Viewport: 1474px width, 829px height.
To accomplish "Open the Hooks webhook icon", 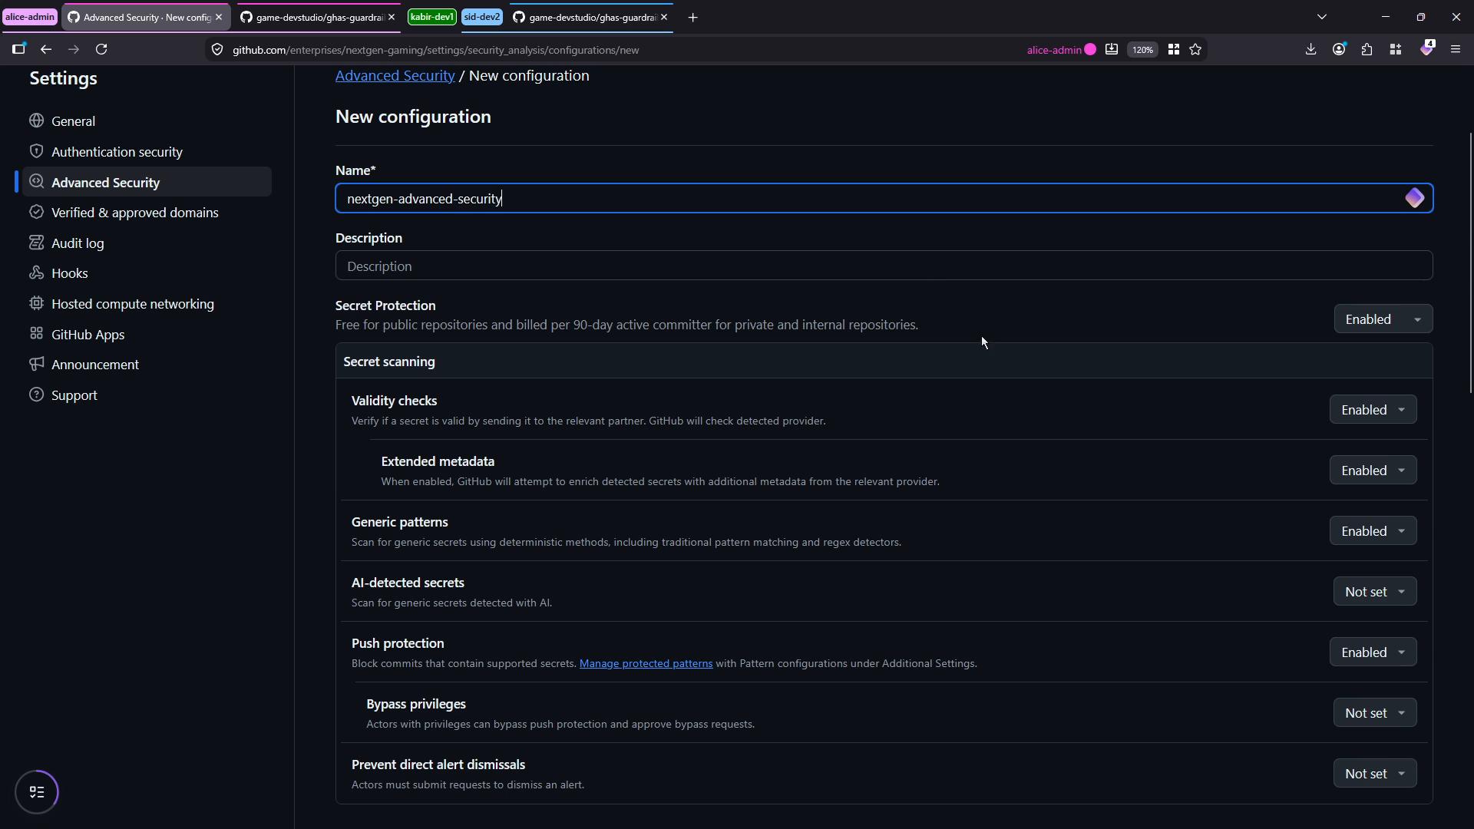I will [36, 272].
